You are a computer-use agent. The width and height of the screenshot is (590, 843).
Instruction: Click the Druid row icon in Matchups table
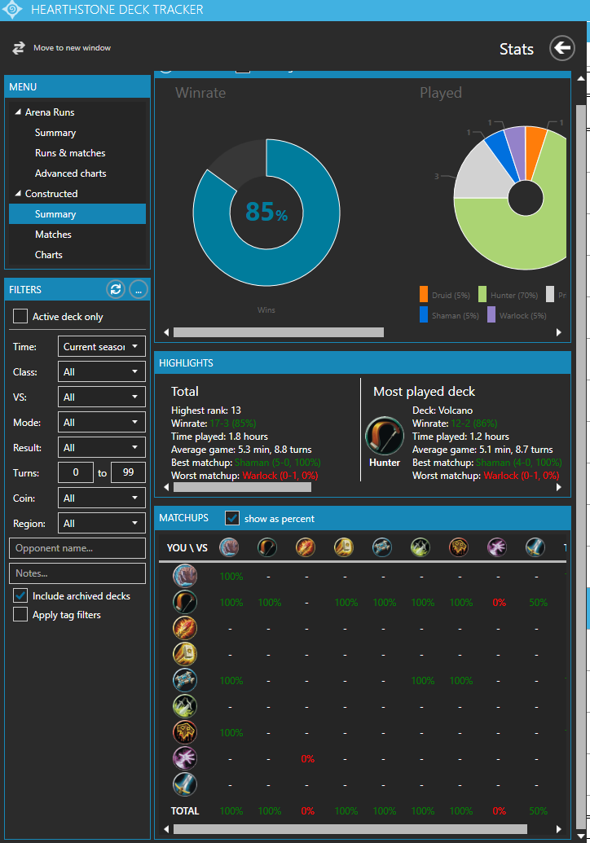click(185, 576)
